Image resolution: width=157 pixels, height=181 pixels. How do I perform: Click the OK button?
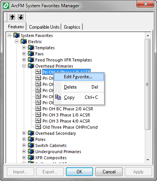point(79,172)
